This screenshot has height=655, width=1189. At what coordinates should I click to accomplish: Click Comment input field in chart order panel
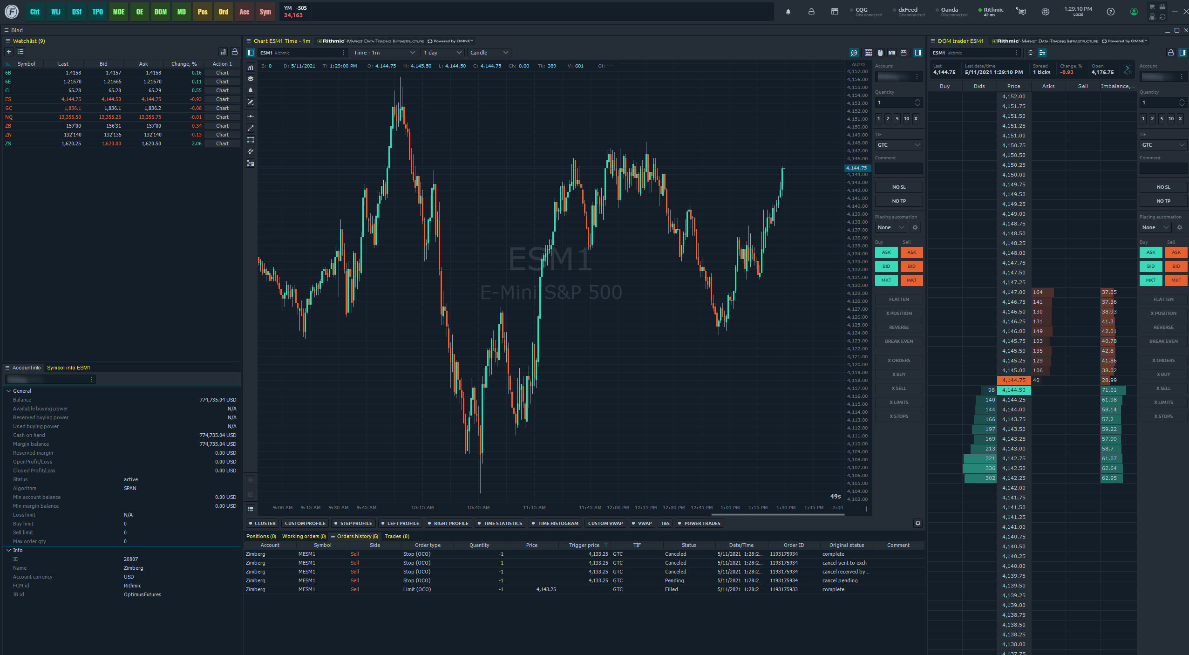coord(899,168)
